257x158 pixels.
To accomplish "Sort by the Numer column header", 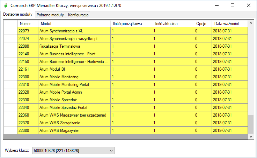I will point(28,24).
